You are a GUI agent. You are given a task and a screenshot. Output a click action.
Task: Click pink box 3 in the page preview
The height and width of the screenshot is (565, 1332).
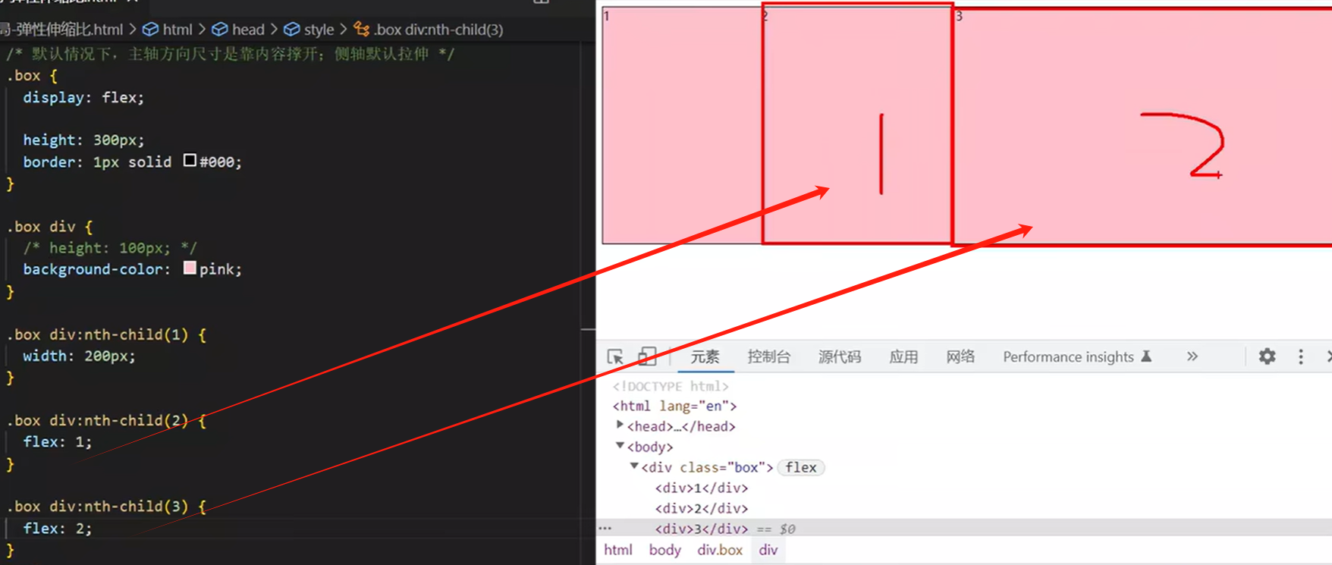[x=1142, y=125]
